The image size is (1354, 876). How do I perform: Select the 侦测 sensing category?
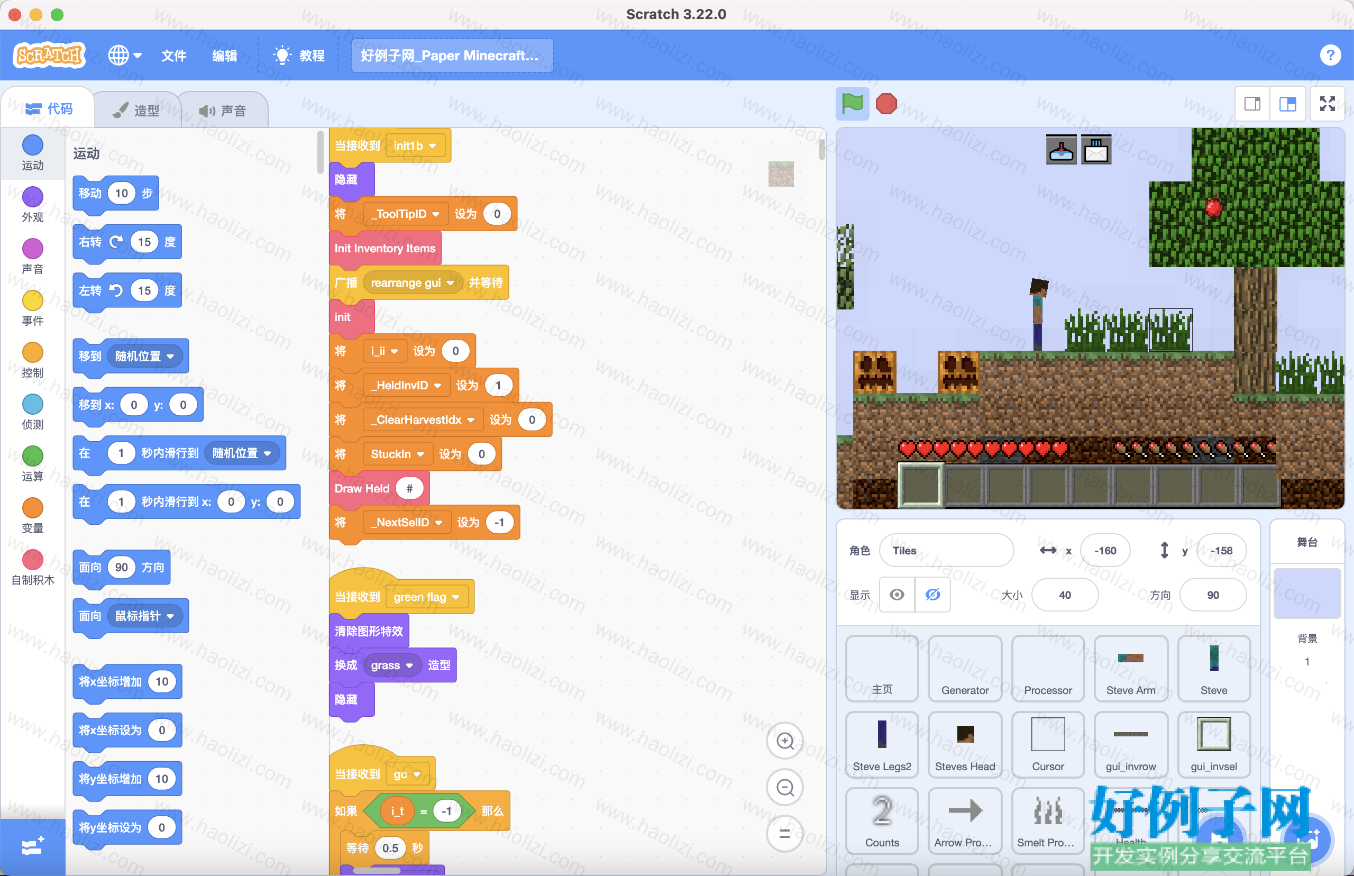[32, 411]
